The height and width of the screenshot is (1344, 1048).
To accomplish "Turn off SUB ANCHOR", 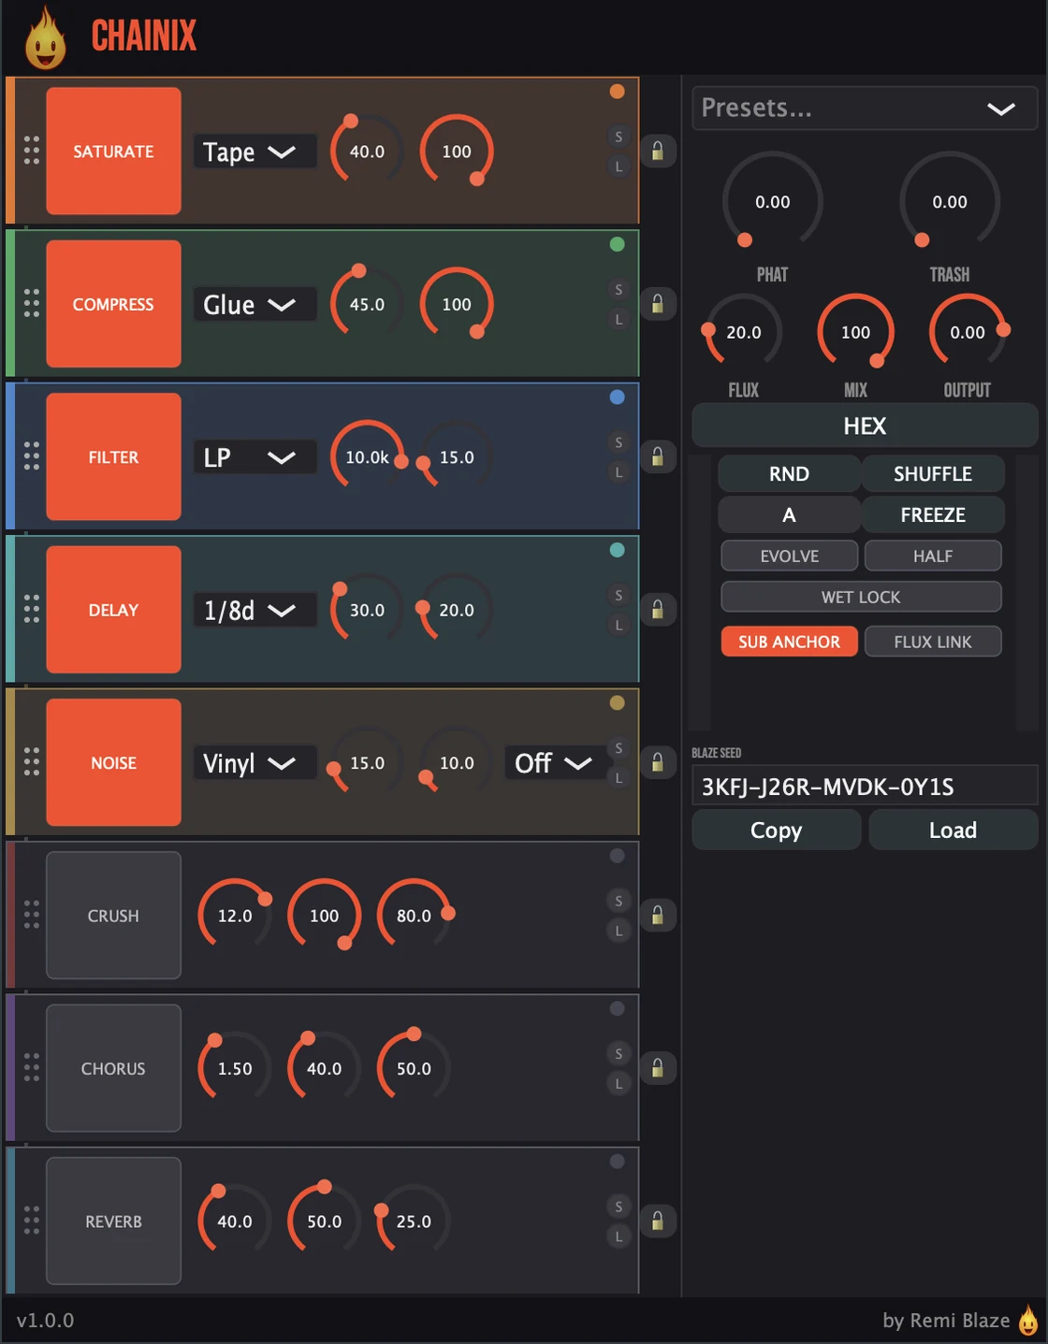I will (789, 642).
